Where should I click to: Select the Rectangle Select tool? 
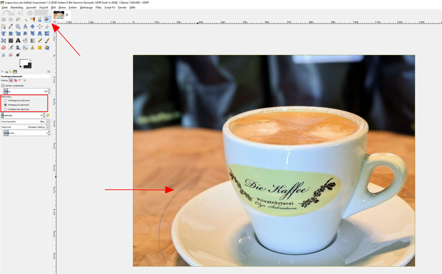tap(3, 19)
